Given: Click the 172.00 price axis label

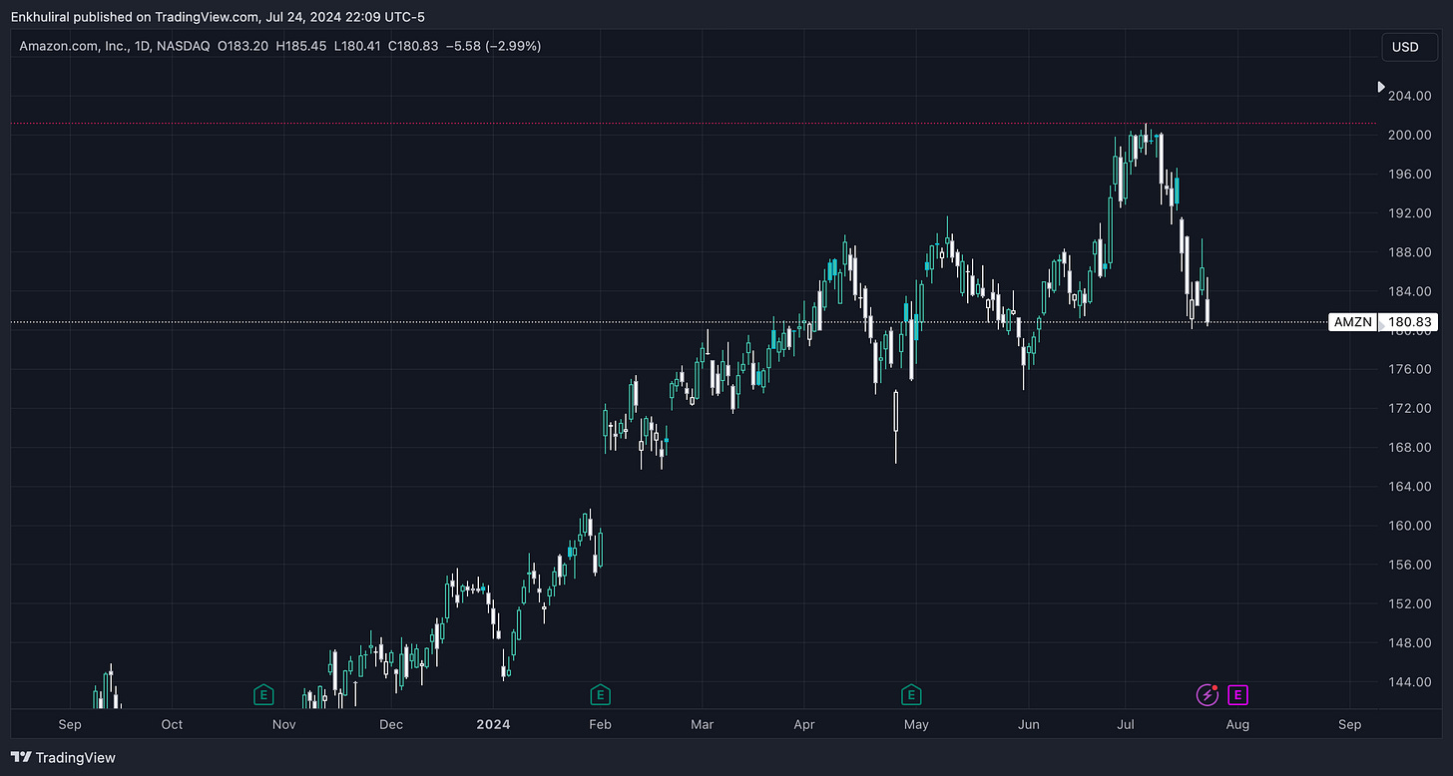Looking at the screenshot, I should tap(1410, 408).
